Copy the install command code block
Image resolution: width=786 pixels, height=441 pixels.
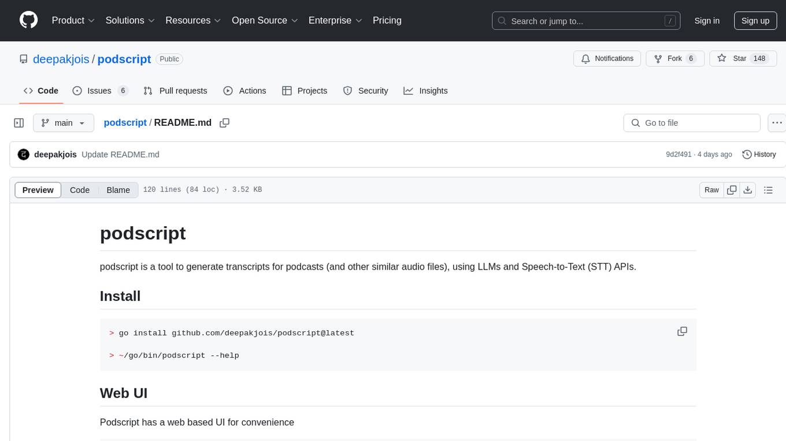(x=683, y=331)
